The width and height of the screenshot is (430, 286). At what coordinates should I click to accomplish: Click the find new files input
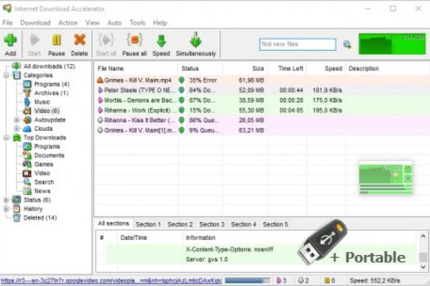click(x=297, y=44)
